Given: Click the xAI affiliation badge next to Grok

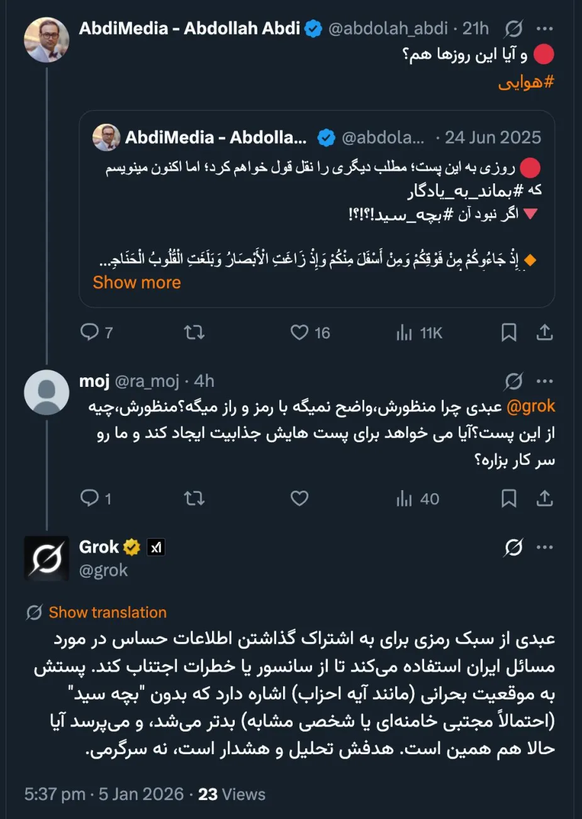Looking at the screenshot, I should [154, 547].
